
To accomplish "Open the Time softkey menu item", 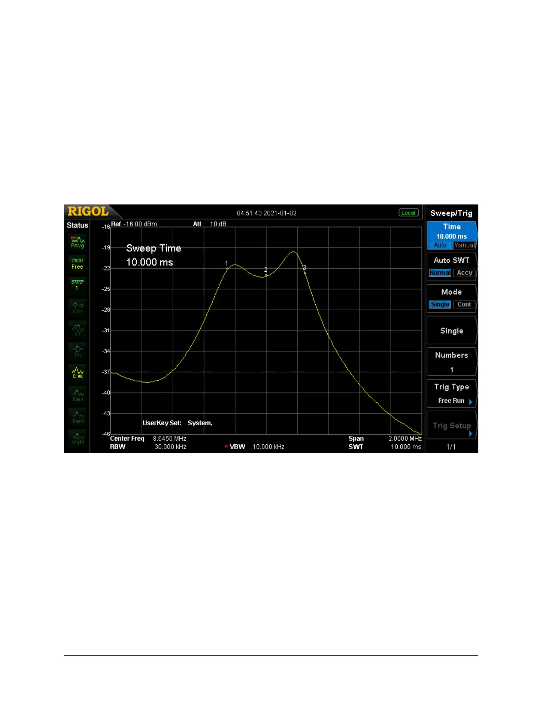I will point(452,235).
